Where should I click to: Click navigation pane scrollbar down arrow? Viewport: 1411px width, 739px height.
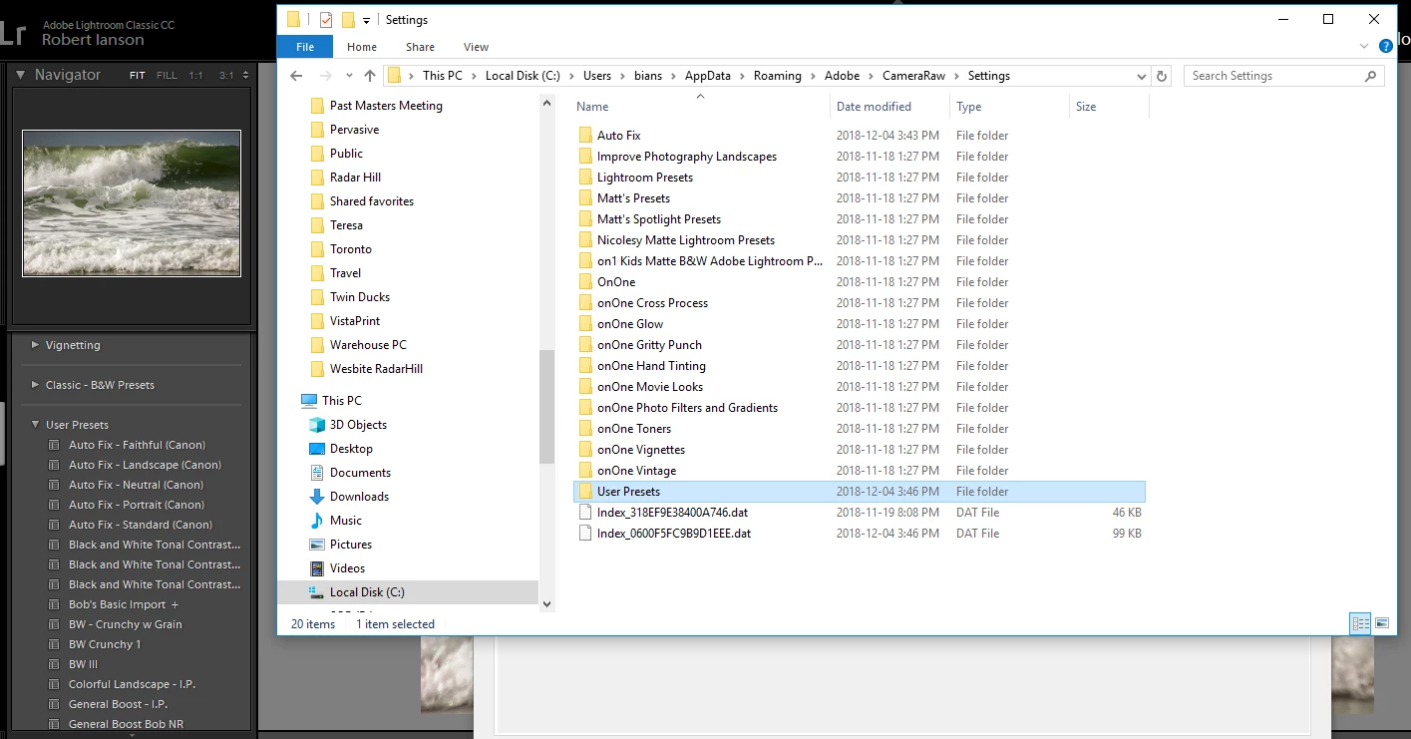545,602
